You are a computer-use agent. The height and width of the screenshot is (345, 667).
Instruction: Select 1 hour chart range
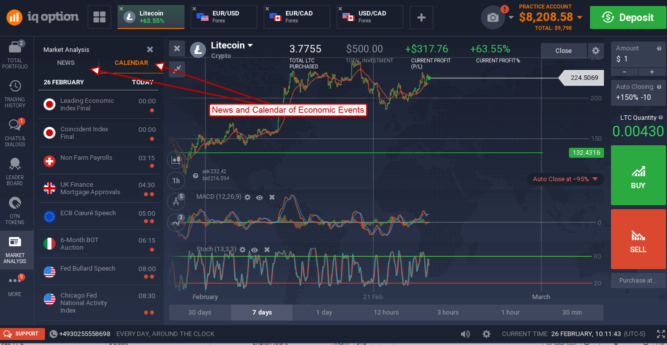coord(510,313)
